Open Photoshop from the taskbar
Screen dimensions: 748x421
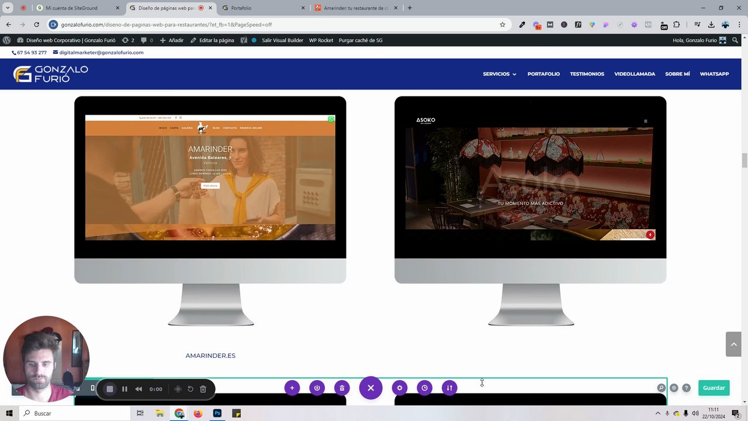(x=217, y=413)
